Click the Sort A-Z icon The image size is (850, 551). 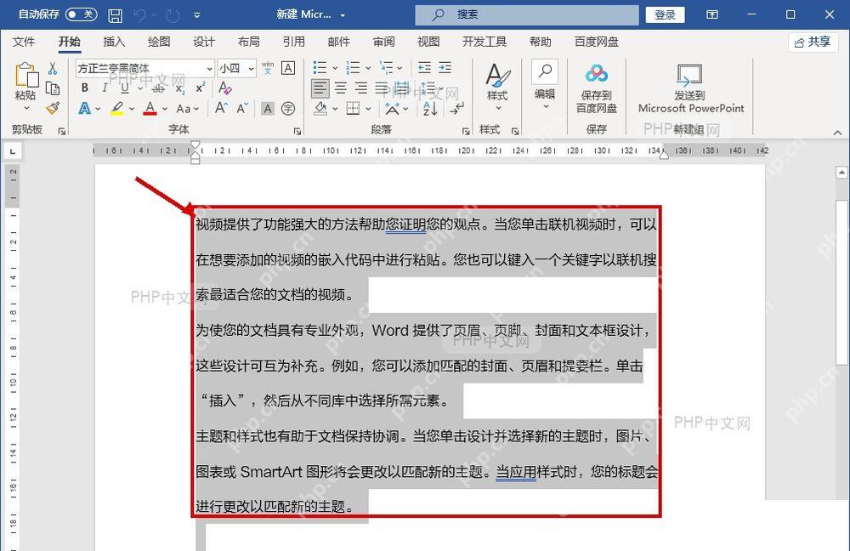pyautogui.click(x=430, y=109)
